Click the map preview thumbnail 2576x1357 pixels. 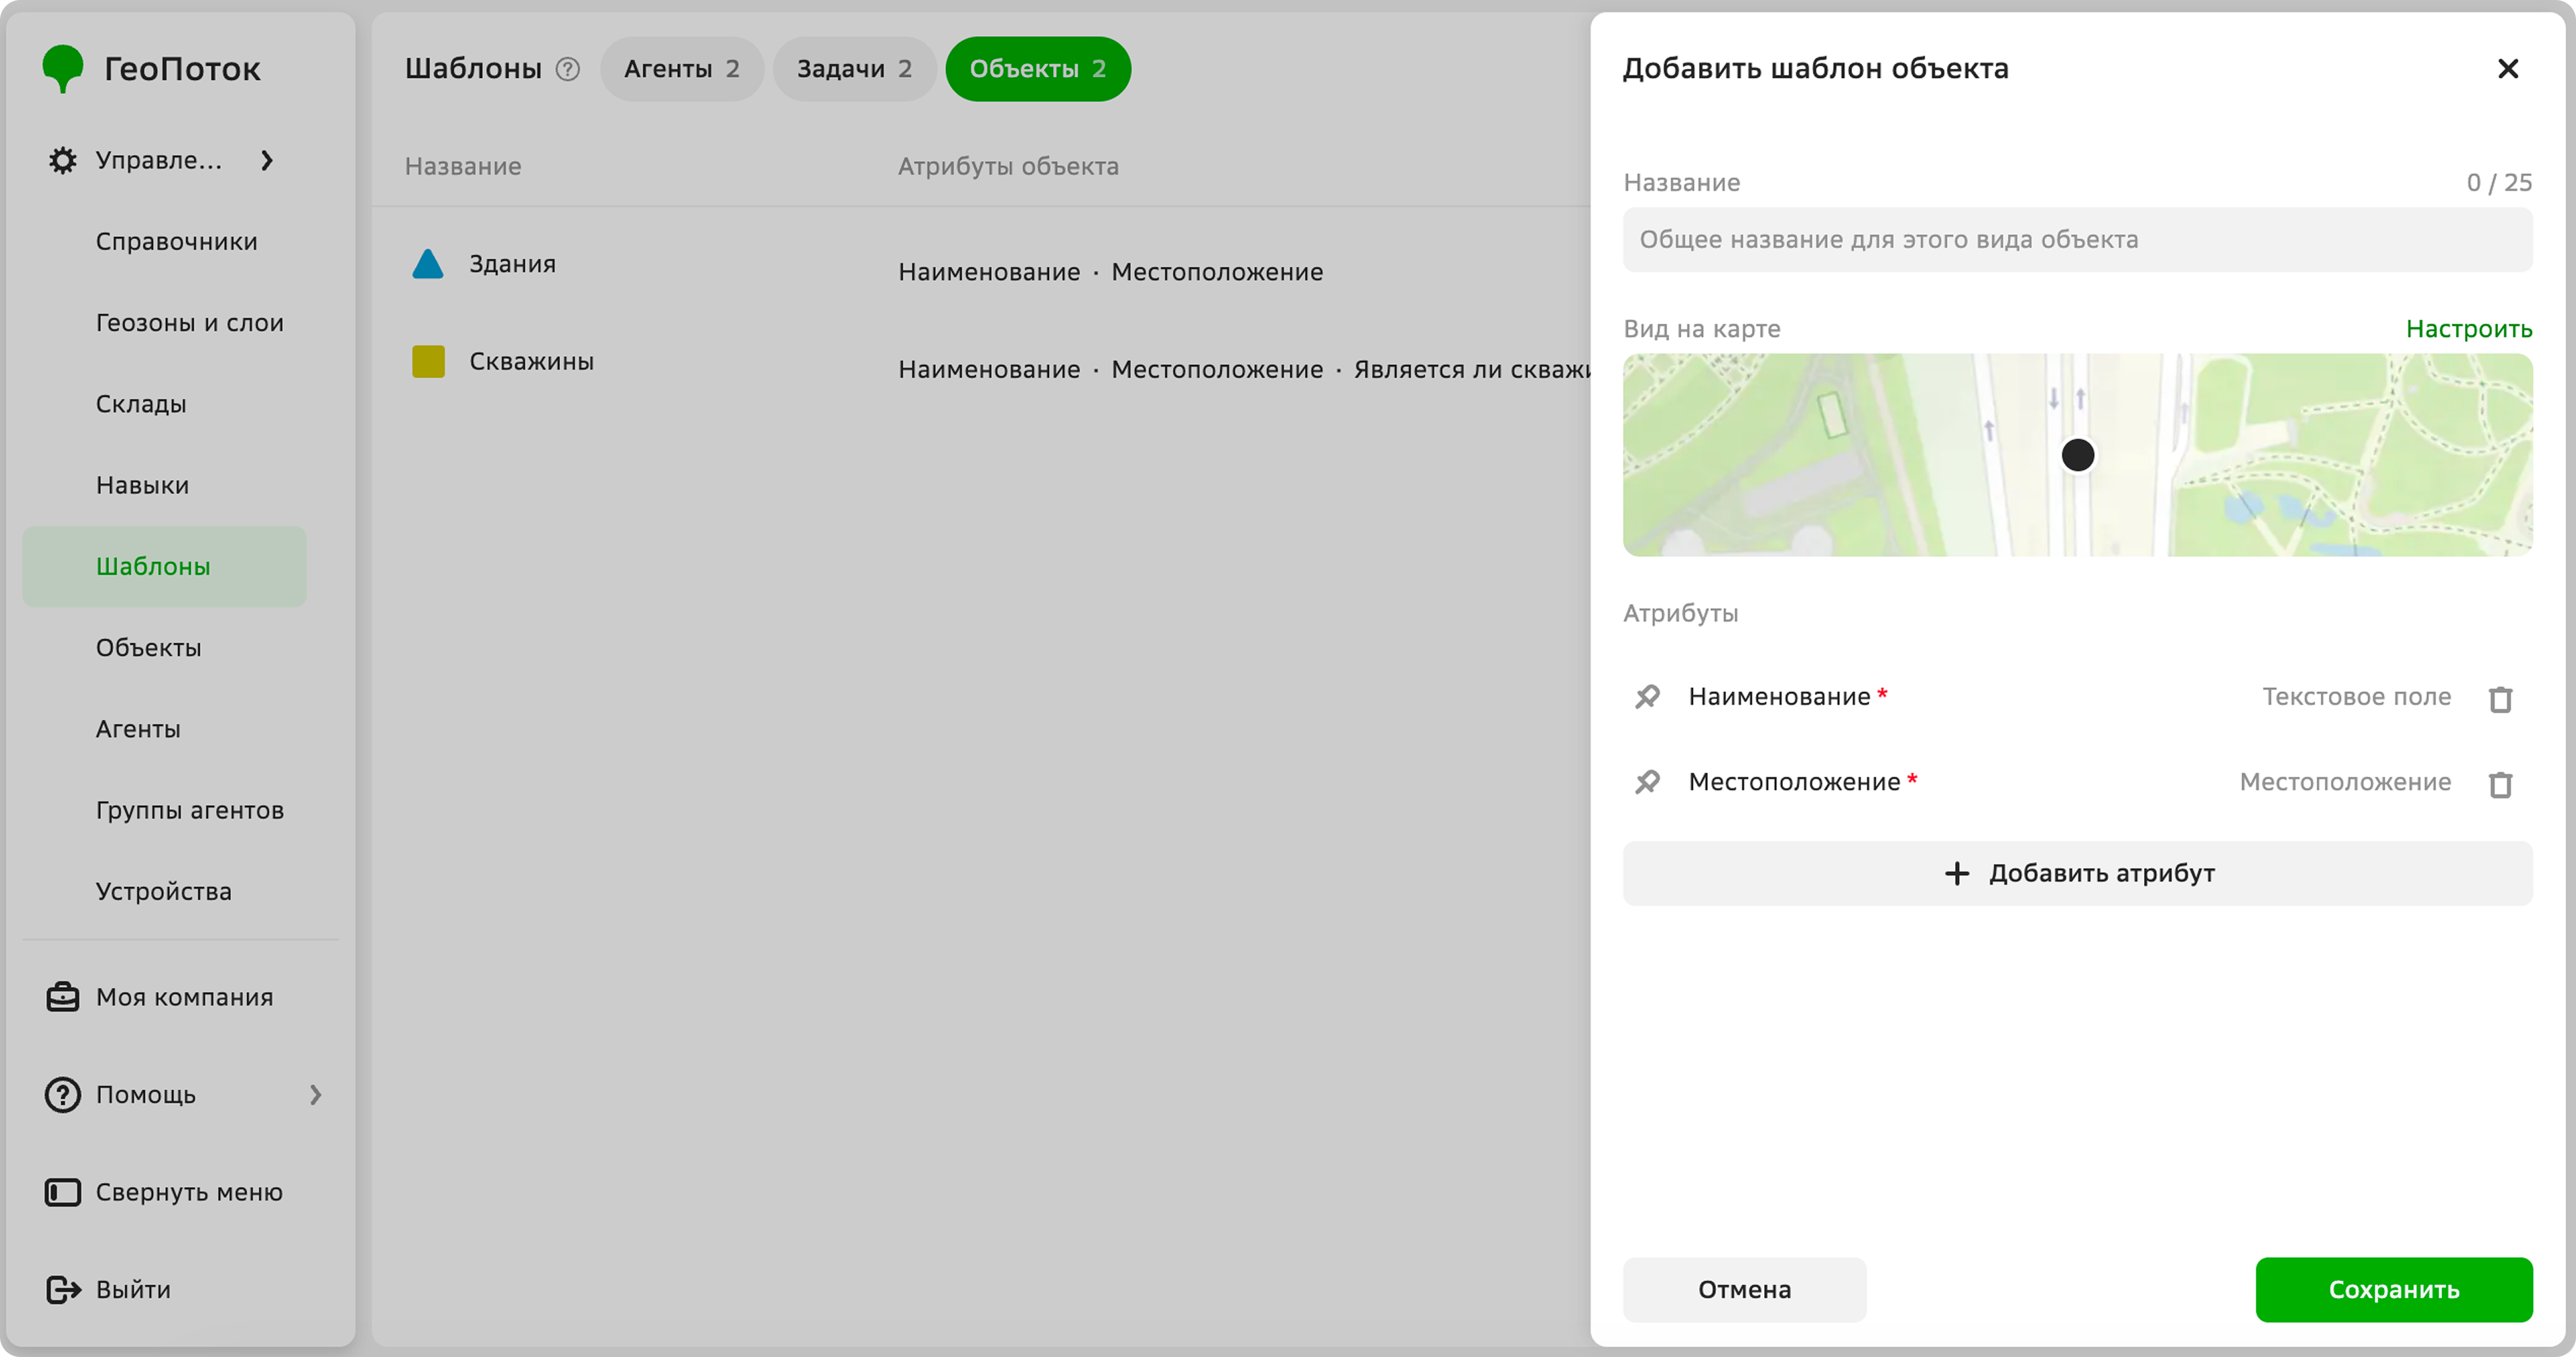click(2077, 454)
